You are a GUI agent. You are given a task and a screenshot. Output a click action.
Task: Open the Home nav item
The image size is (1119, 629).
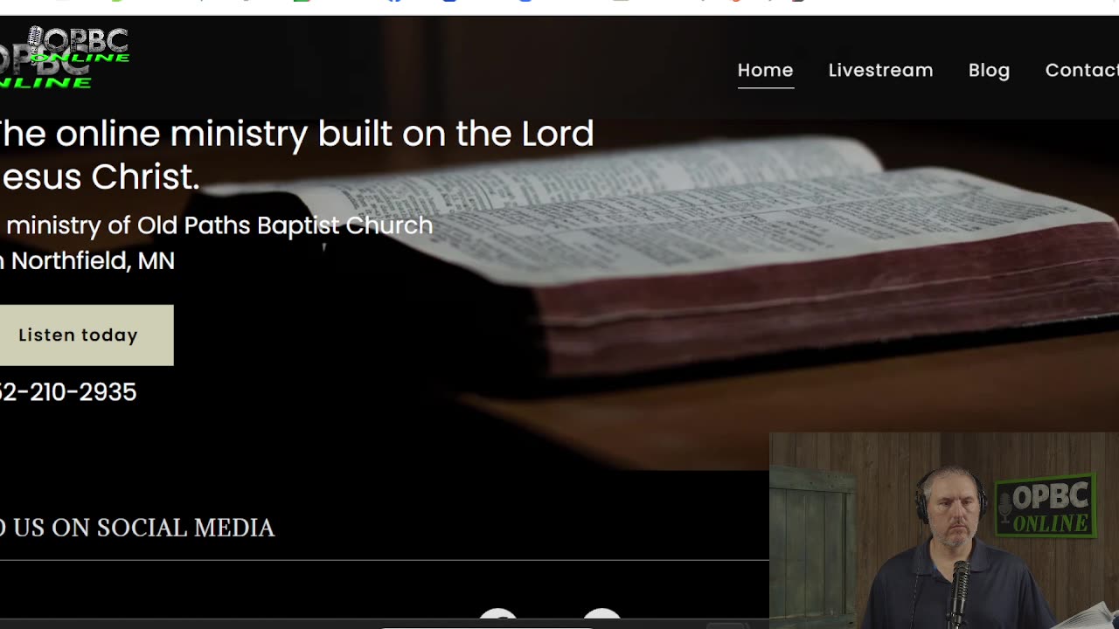pyautogui.click(x=765, y=70)
